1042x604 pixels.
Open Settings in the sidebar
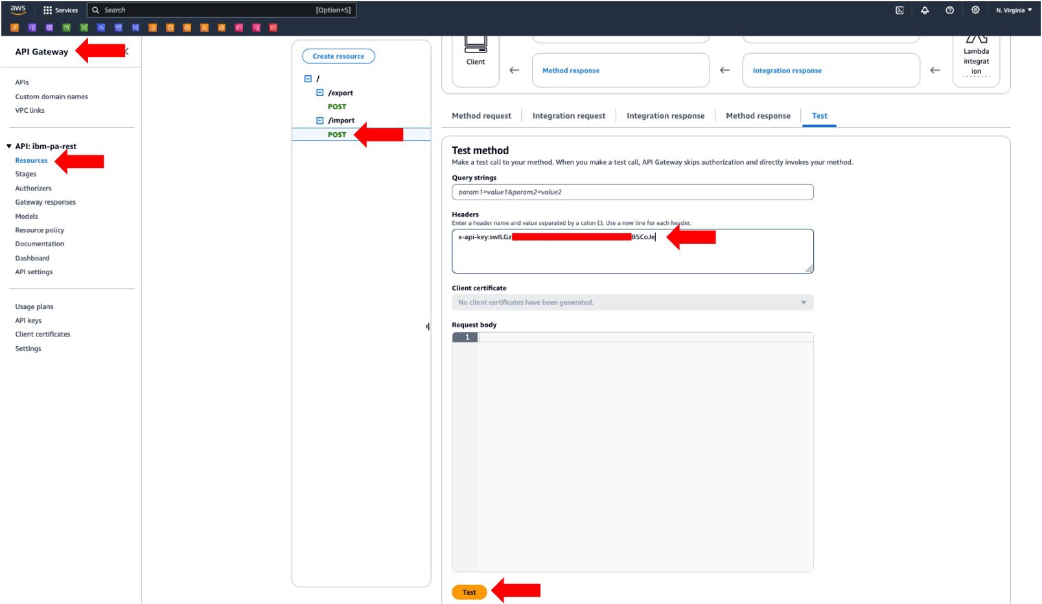28,349
